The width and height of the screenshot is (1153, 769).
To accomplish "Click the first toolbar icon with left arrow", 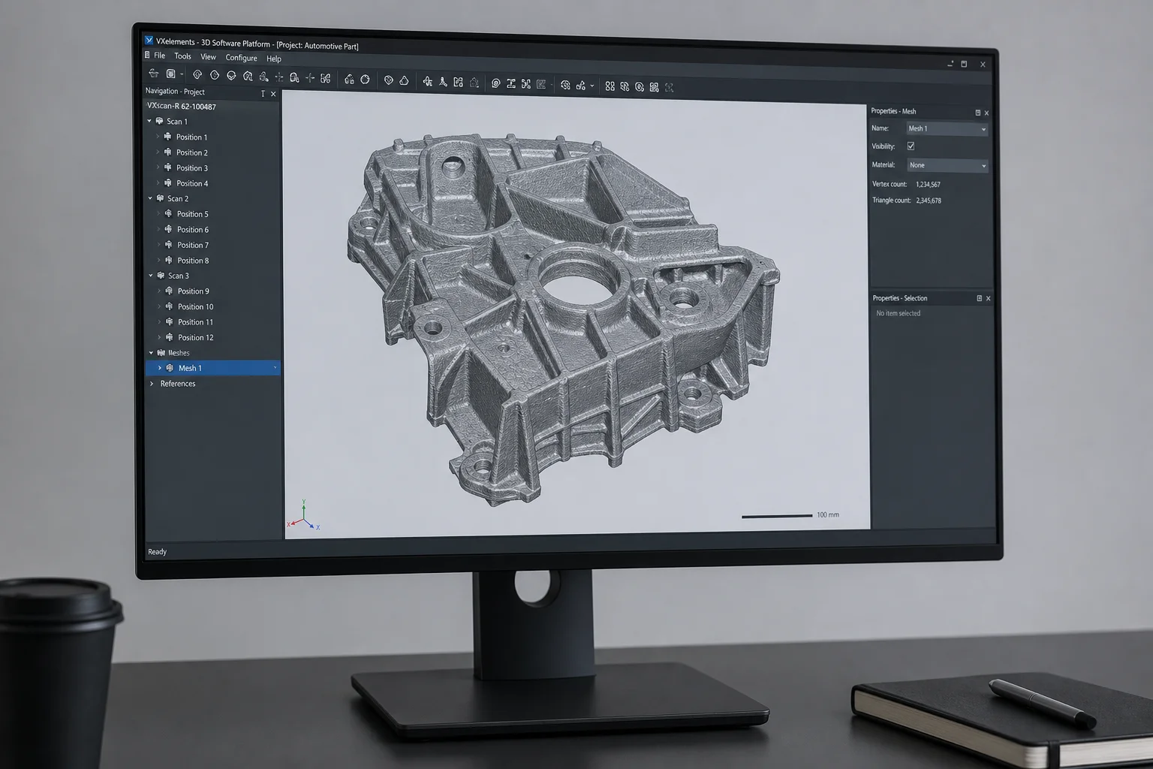I will [154, 74].
